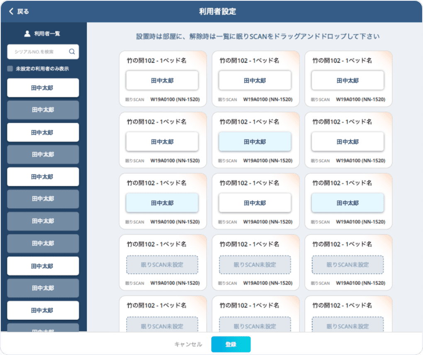The image size is (423, 355).
Task: Click the magnifier icon in the serial search box
Action: click(72, 52)
